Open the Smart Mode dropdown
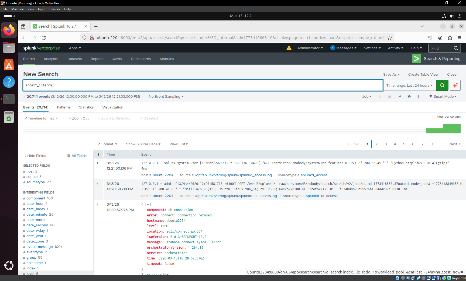Screen dimensions: 466x281 pyautogui.click(x=443, y=96)
